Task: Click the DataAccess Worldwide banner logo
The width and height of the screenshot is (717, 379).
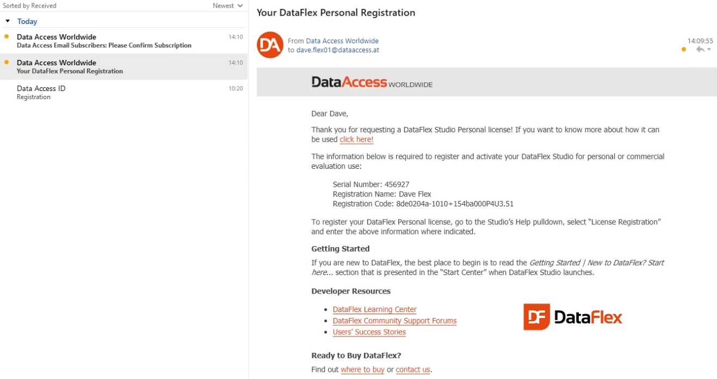Action: [372, 82]
